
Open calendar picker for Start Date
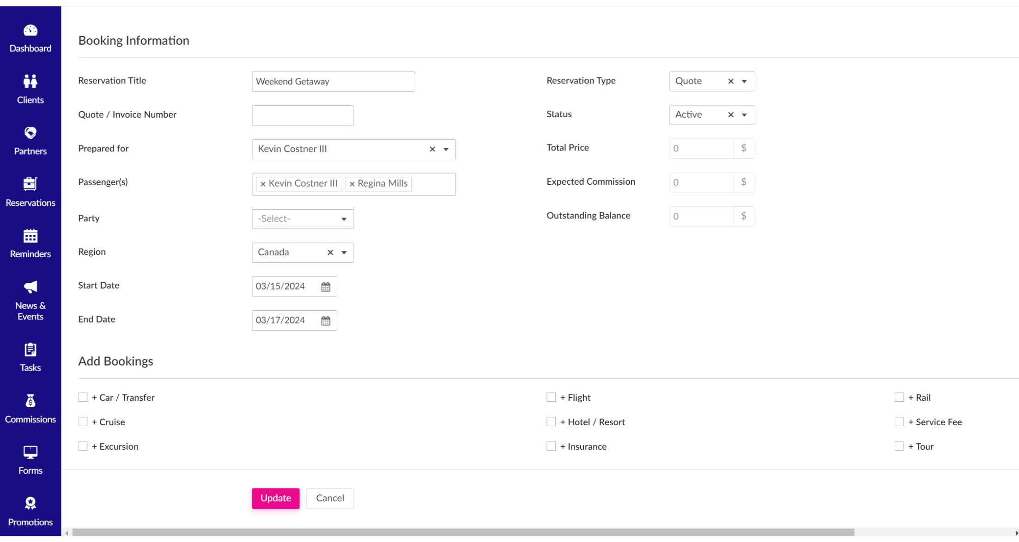[x=326, y=287]
